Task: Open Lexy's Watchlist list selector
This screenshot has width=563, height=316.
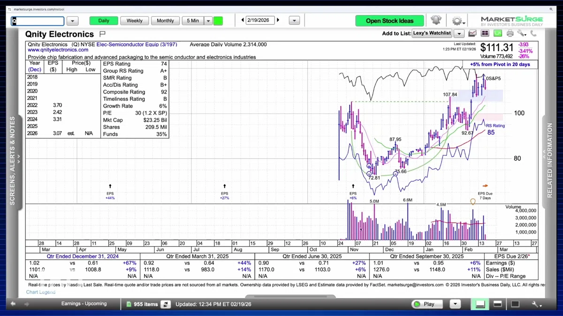Action: 432,33
